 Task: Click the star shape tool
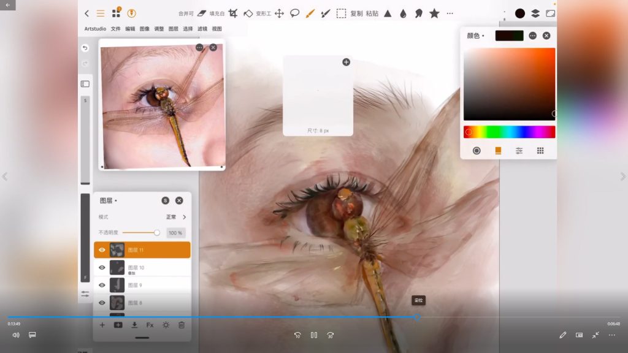coord(434,13)
